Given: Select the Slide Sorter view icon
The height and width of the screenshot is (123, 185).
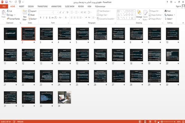Looking at the screenshot, I should (145, 121).
